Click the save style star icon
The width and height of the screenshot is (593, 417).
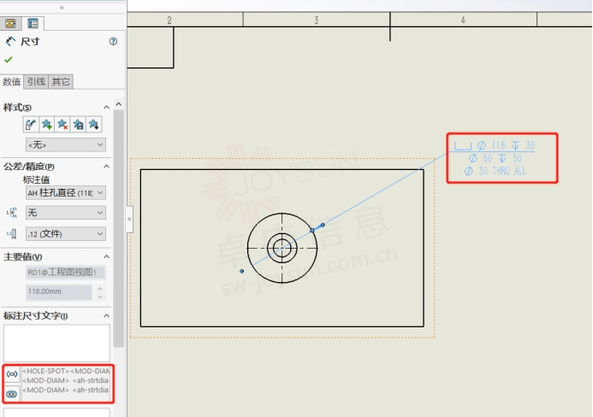(x=78, y=125)
